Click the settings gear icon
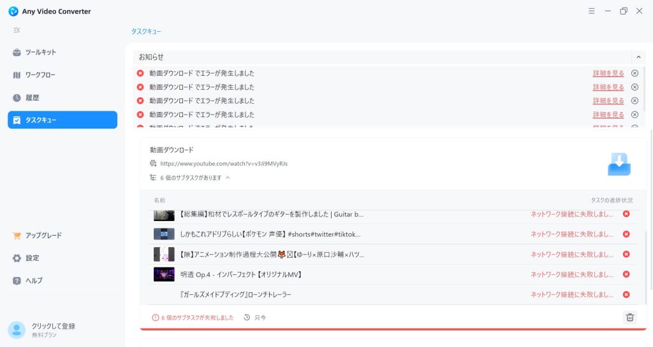The height and width of the screenshot is (347, 653). click(17, 258)
